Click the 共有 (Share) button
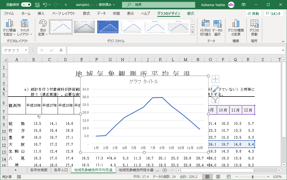The width and height of the screenshot is (287, 180). point(253,14)
